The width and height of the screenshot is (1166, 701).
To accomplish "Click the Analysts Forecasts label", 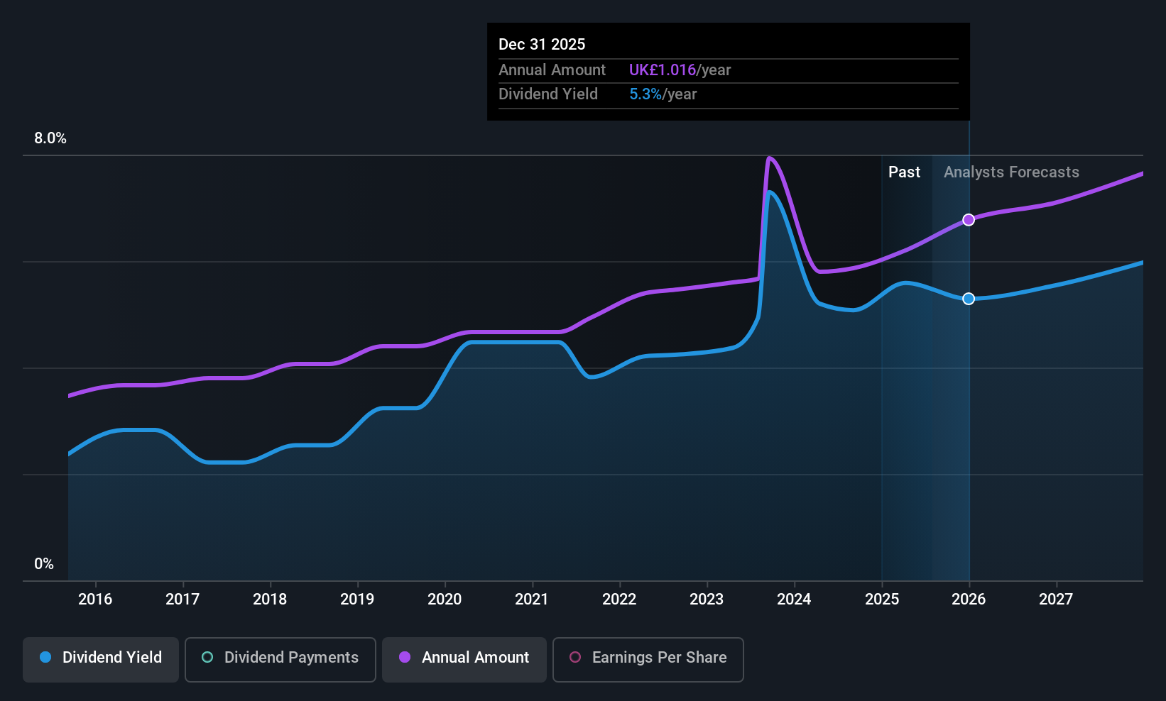I will click(x=1011, y=172).
